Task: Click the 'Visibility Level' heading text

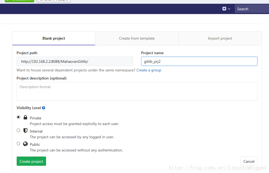Action: 29,108
